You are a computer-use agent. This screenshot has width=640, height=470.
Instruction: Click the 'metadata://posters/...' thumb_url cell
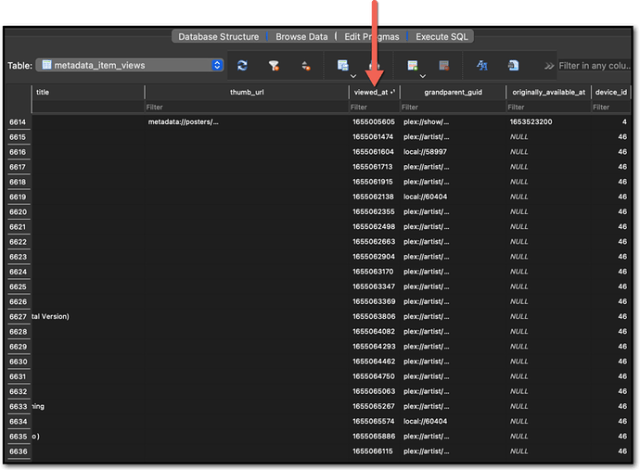pyautogui.click(x=247, y=122)
